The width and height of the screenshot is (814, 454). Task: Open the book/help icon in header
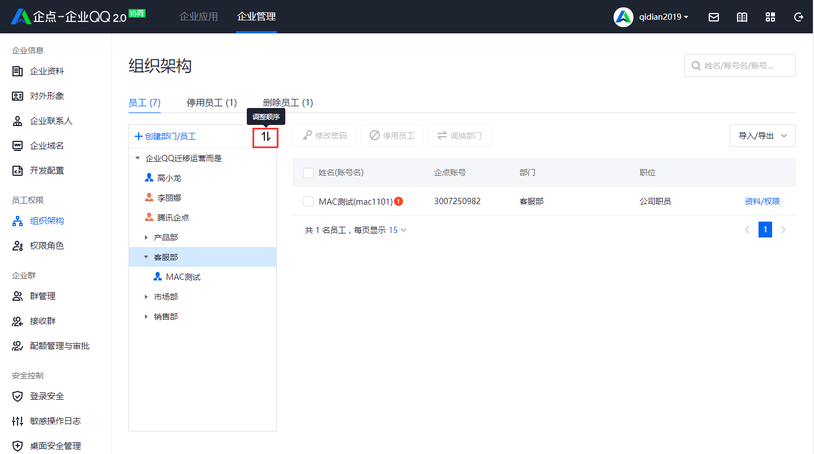click(x=742, y=17)
